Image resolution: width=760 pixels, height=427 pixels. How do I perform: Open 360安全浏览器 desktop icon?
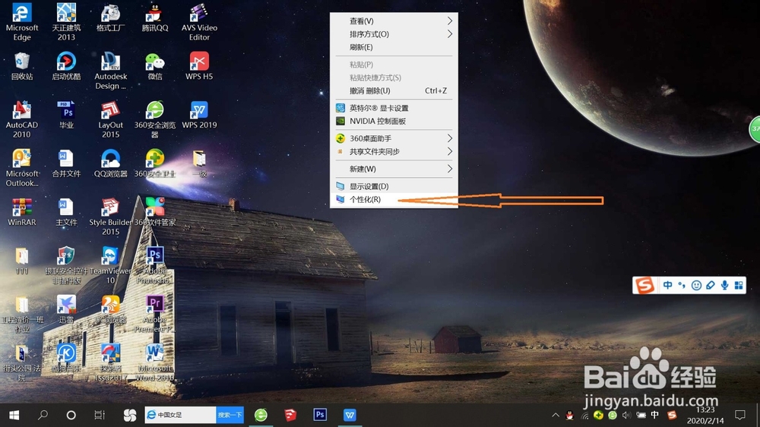coord(154,120)
